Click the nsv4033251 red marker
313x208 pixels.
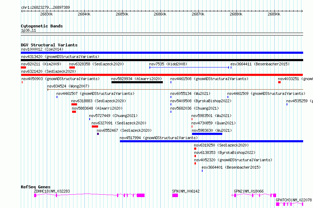click(x=280, y=82)
